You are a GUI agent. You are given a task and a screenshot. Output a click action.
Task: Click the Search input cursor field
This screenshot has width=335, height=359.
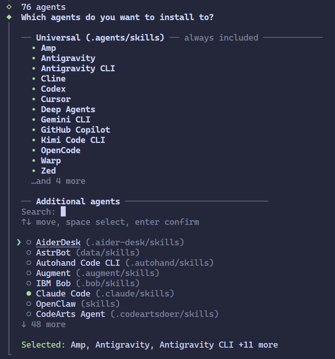pos(63,212)
